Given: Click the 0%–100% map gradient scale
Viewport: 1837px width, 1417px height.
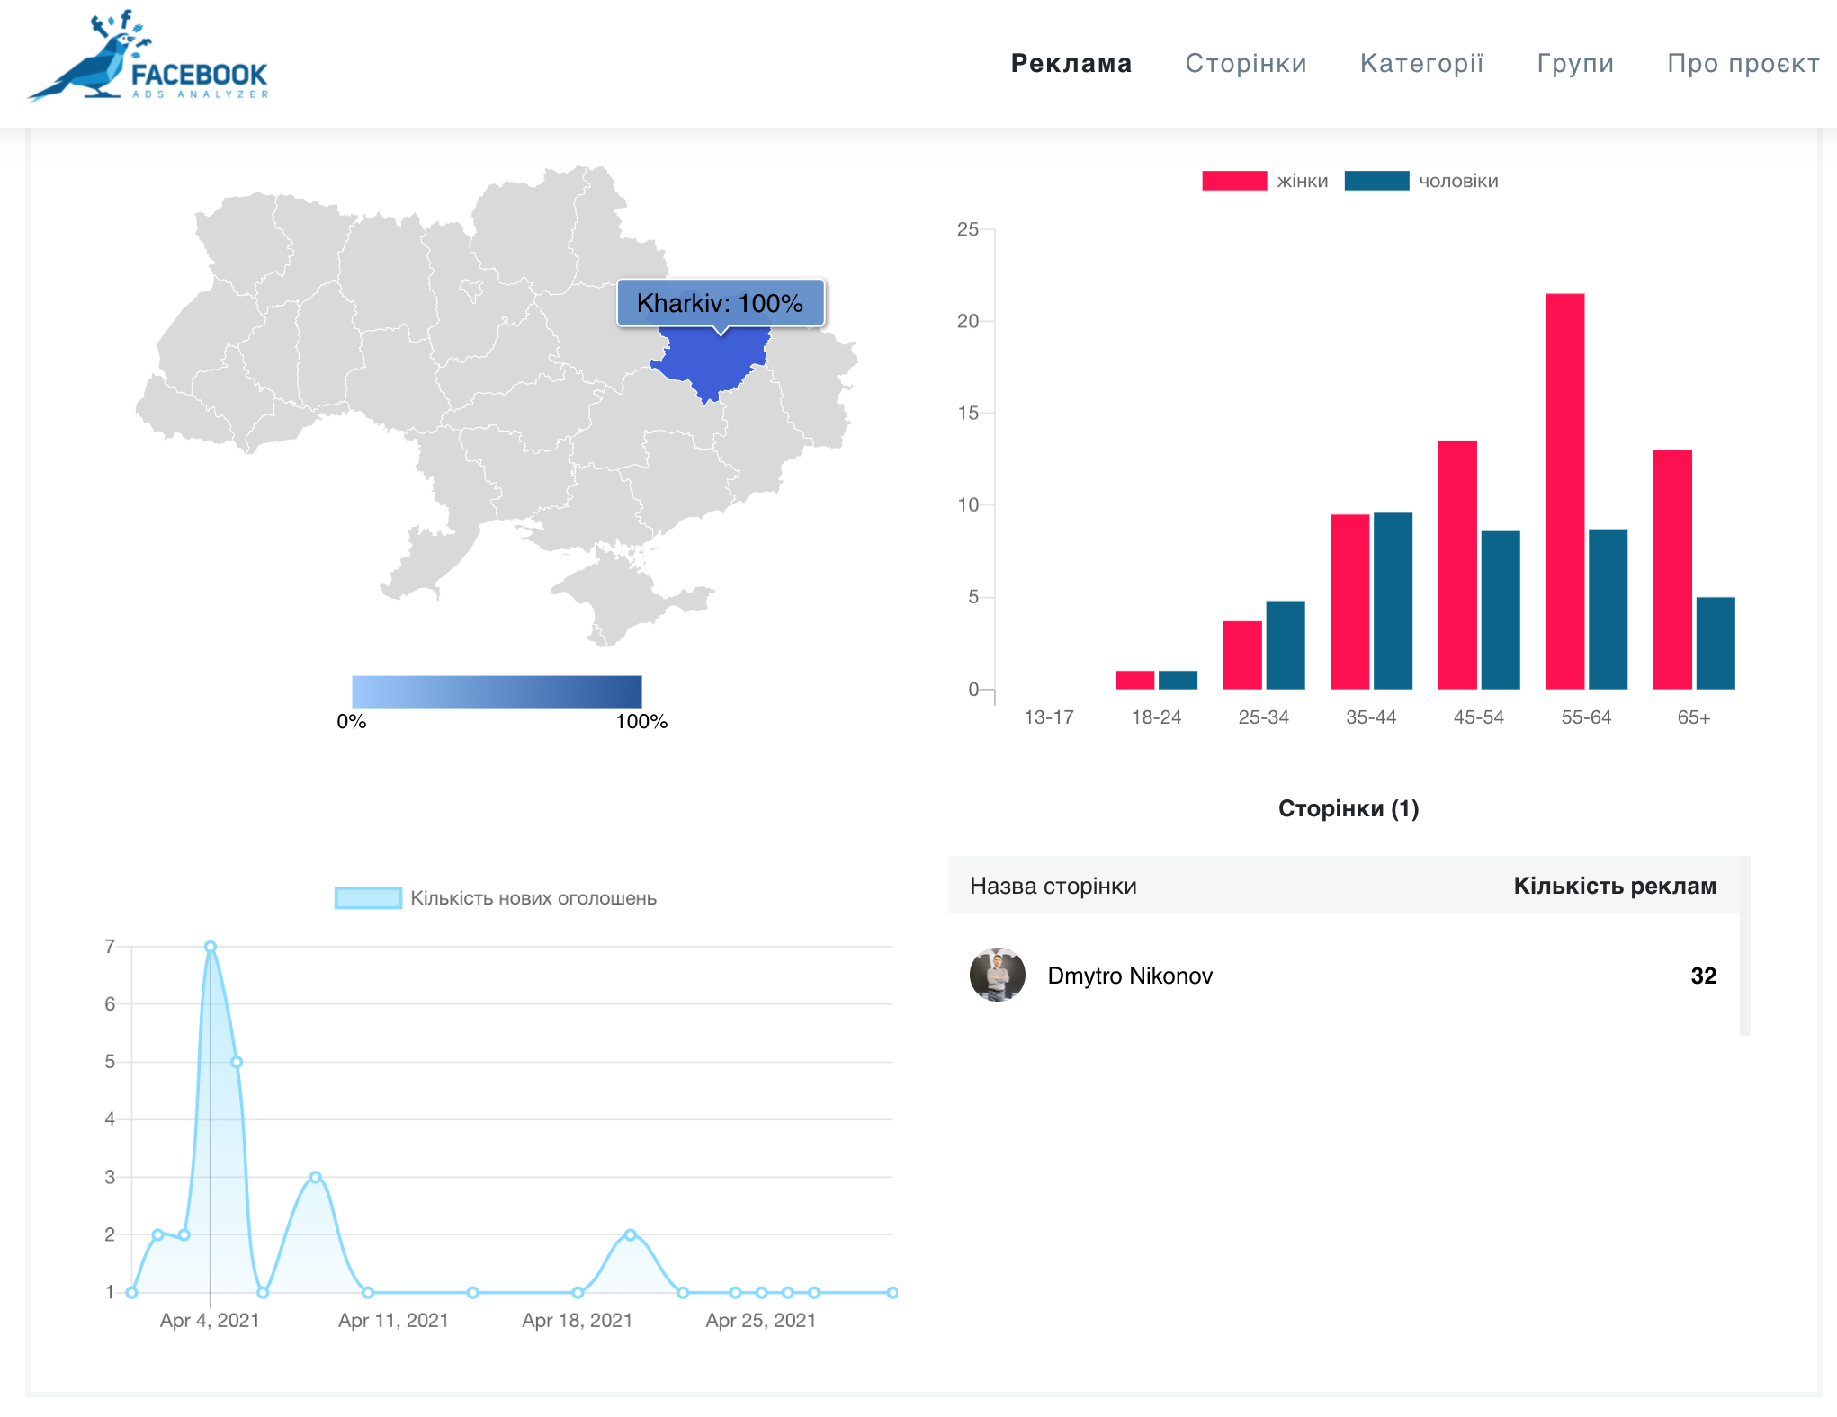Looking at the screenshot, I should click(x=497, y=691).
